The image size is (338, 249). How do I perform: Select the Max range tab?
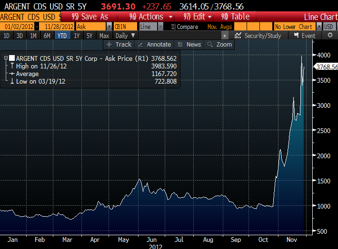(x=104, y=36)
